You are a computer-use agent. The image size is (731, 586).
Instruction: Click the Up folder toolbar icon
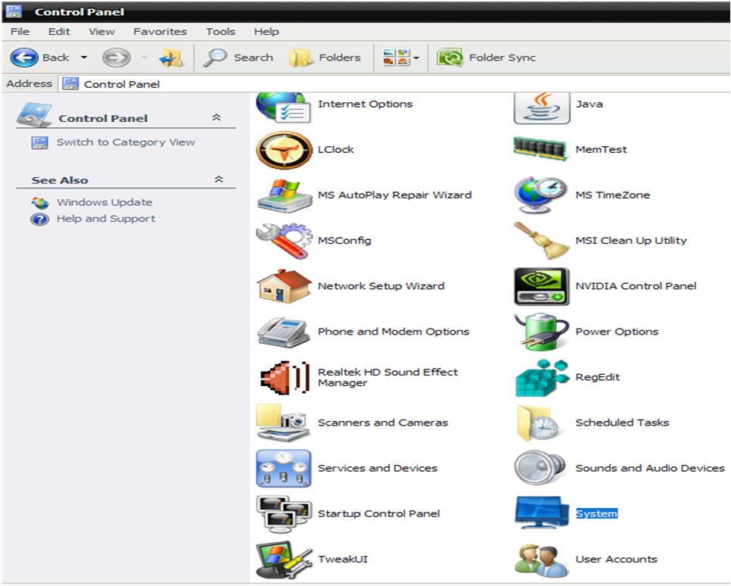point(171,58)
